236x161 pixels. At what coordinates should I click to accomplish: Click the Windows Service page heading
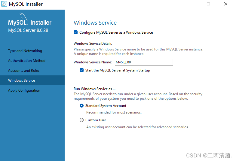coord(95,23)
